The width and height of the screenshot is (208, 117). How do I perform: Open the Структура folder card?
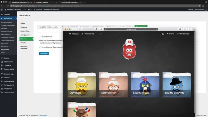point(82,84)
